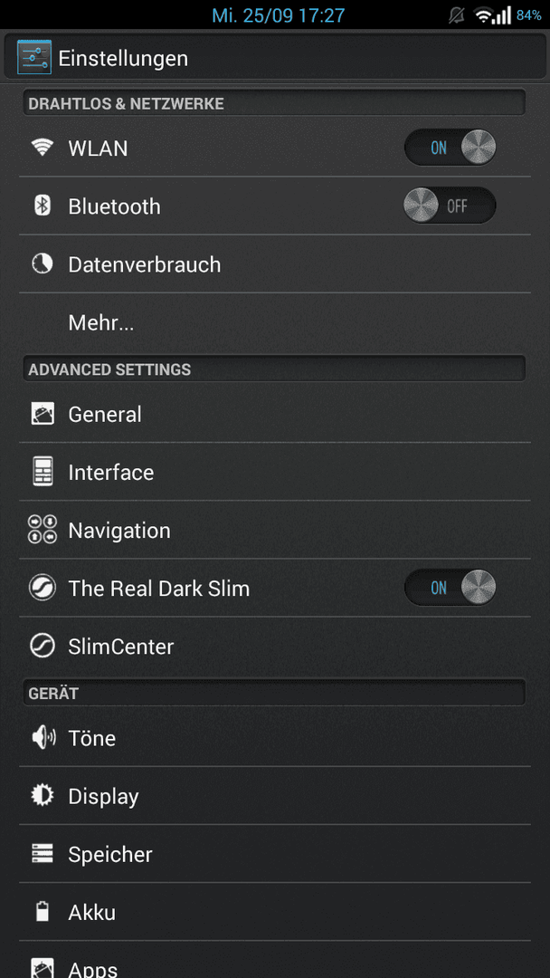550x978 pixels.
Task: Turn off the WLAN switch
Action: (x=450, y=148)
